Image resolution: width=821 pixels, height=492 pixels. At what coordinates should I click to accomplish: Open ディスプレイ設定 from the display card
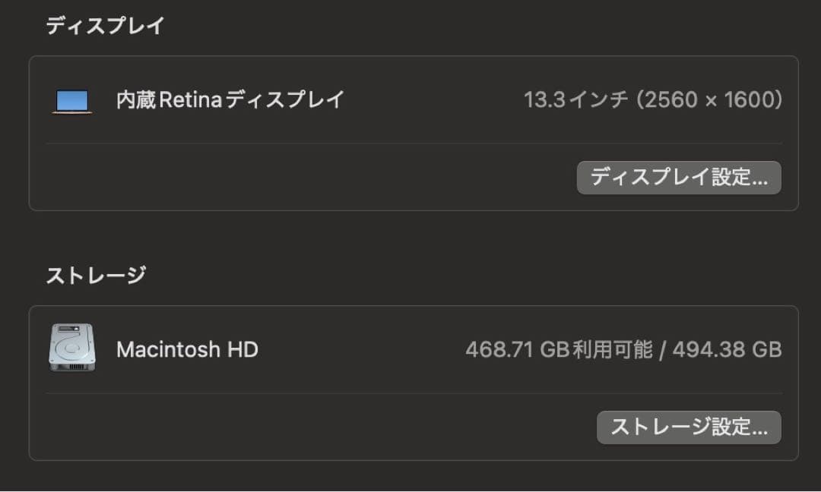(x=679, y=177)
